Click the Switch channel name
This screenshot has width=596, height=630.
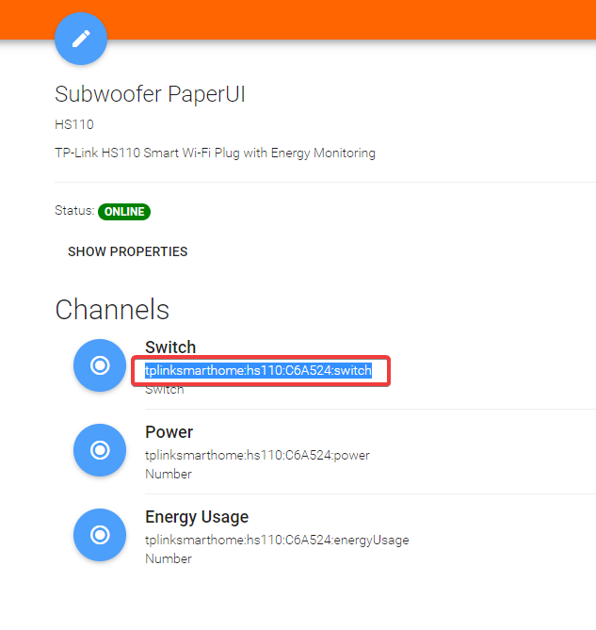170,347
